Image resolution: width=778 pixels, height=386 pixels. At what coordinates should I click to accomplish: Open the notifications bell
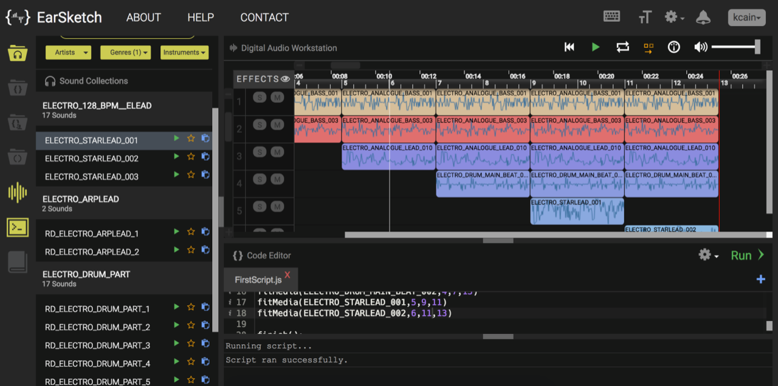pyautogui.click(x=703, y=18)
